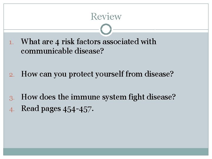Click the teal footer bar at slide bottom
The image size is (212, 159).
click(x=106, y=152)
